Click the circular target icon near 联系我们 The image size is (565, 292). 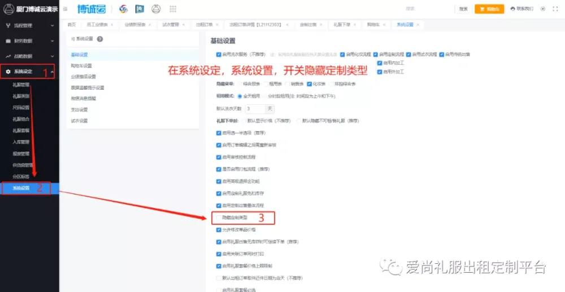[x=543, y=9]
